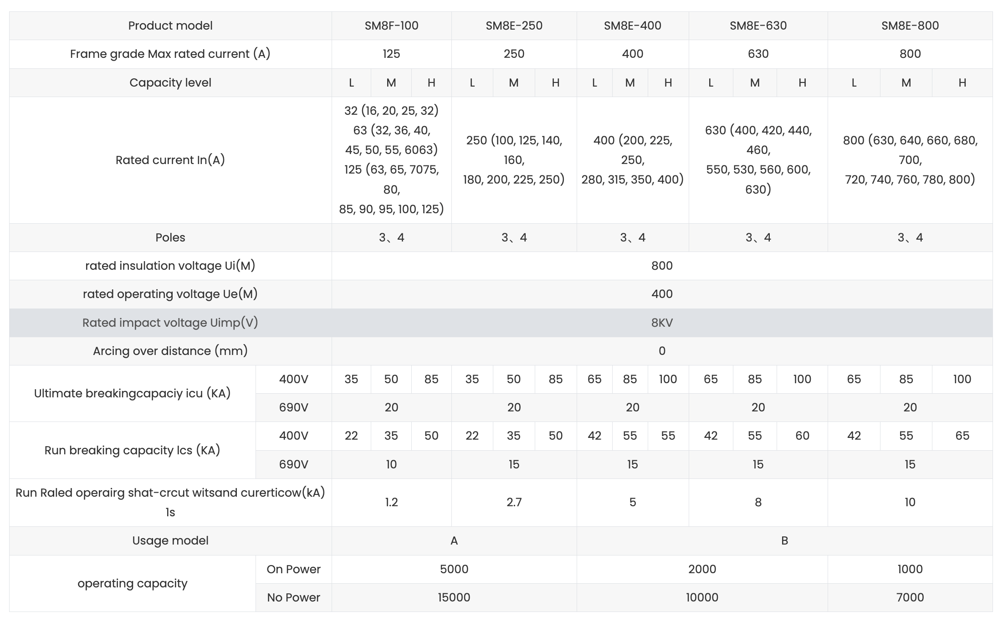The image size is (1003, 617).
Task: Select the Arcing over distance (mm) label
Action: [x=170, y=351]
